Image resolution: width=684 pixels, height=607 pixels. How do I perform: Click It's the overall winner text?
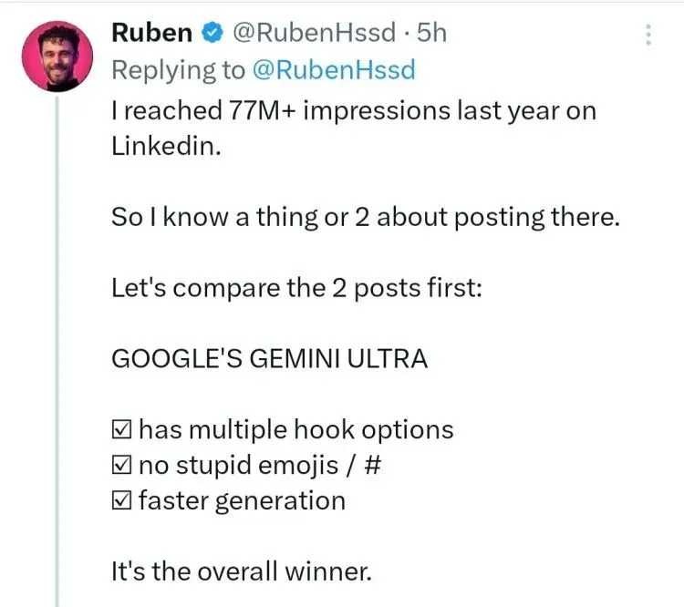coord(242,571)
